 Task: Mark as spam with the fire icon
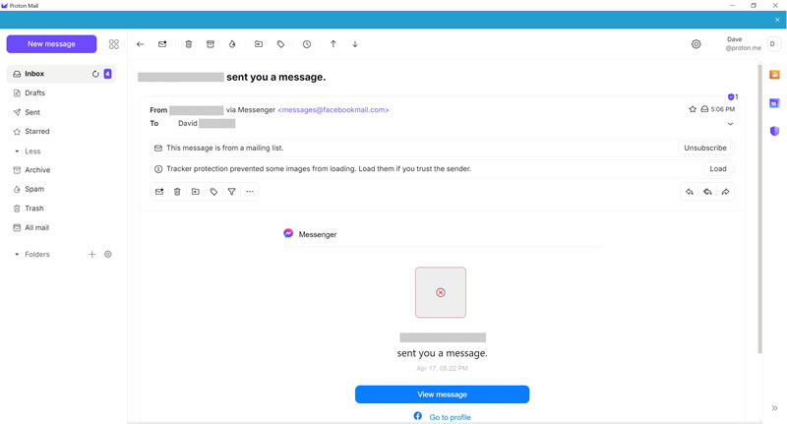tap(232, 44)
